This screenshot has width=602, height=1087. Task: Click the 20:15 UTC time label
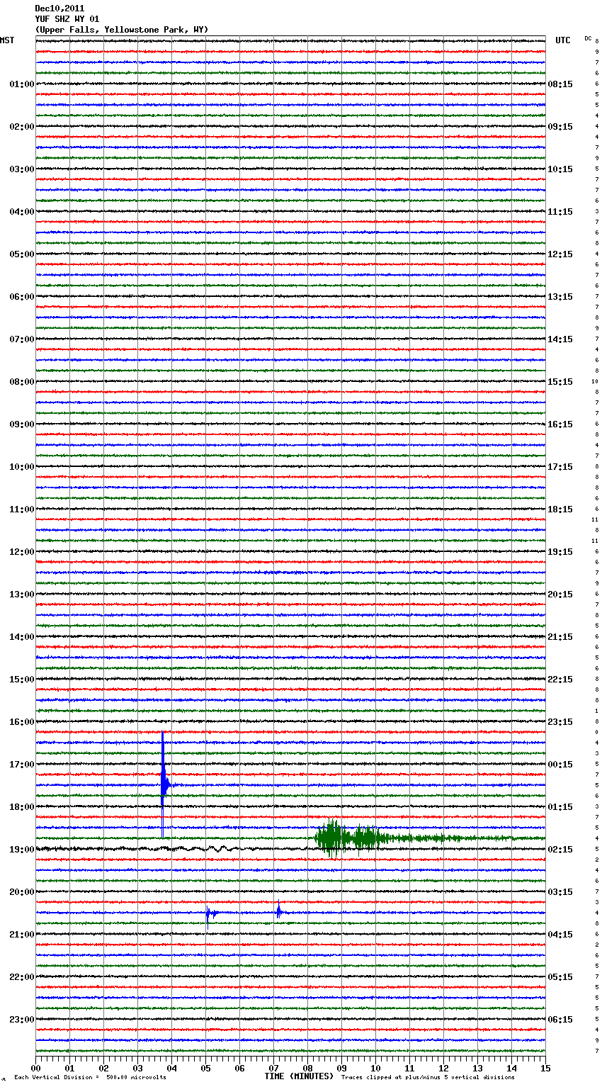560,595
